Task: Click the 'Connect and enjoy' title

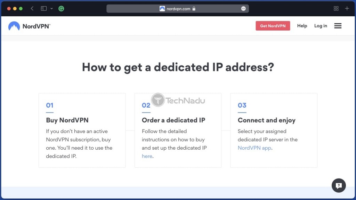Action: pos(267,120)
